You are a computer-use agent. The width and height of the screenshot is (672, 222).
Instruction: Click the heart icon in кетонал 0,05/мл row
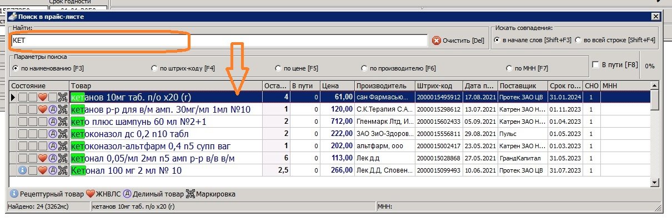click(x=42, y=158)
